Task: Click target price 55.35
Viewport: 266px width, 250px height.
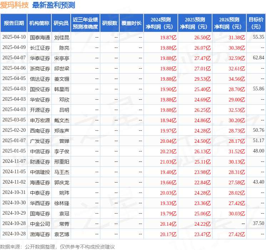Action: click(x=259, y=37)
